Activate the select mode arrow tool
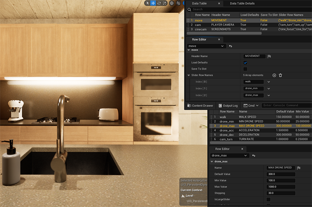The image size is (312, 207). (x=147, y=3)
